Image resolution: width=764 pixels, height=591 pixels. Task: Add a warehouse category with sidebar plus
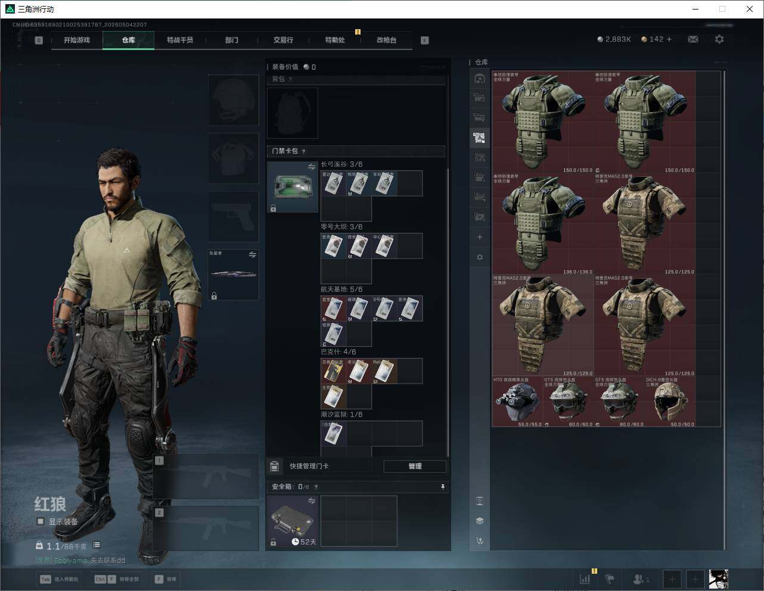click(480, 237)
